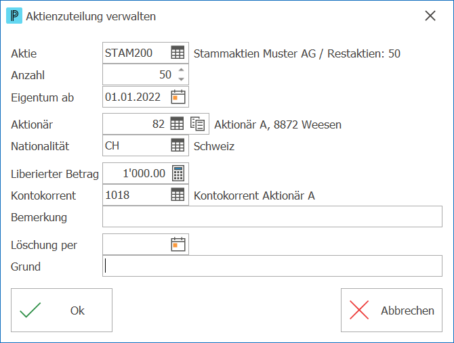Click the text 'Aktionär A, 8872 Weesen'
The width and height of the screenshot is (454, 343).
278,125
